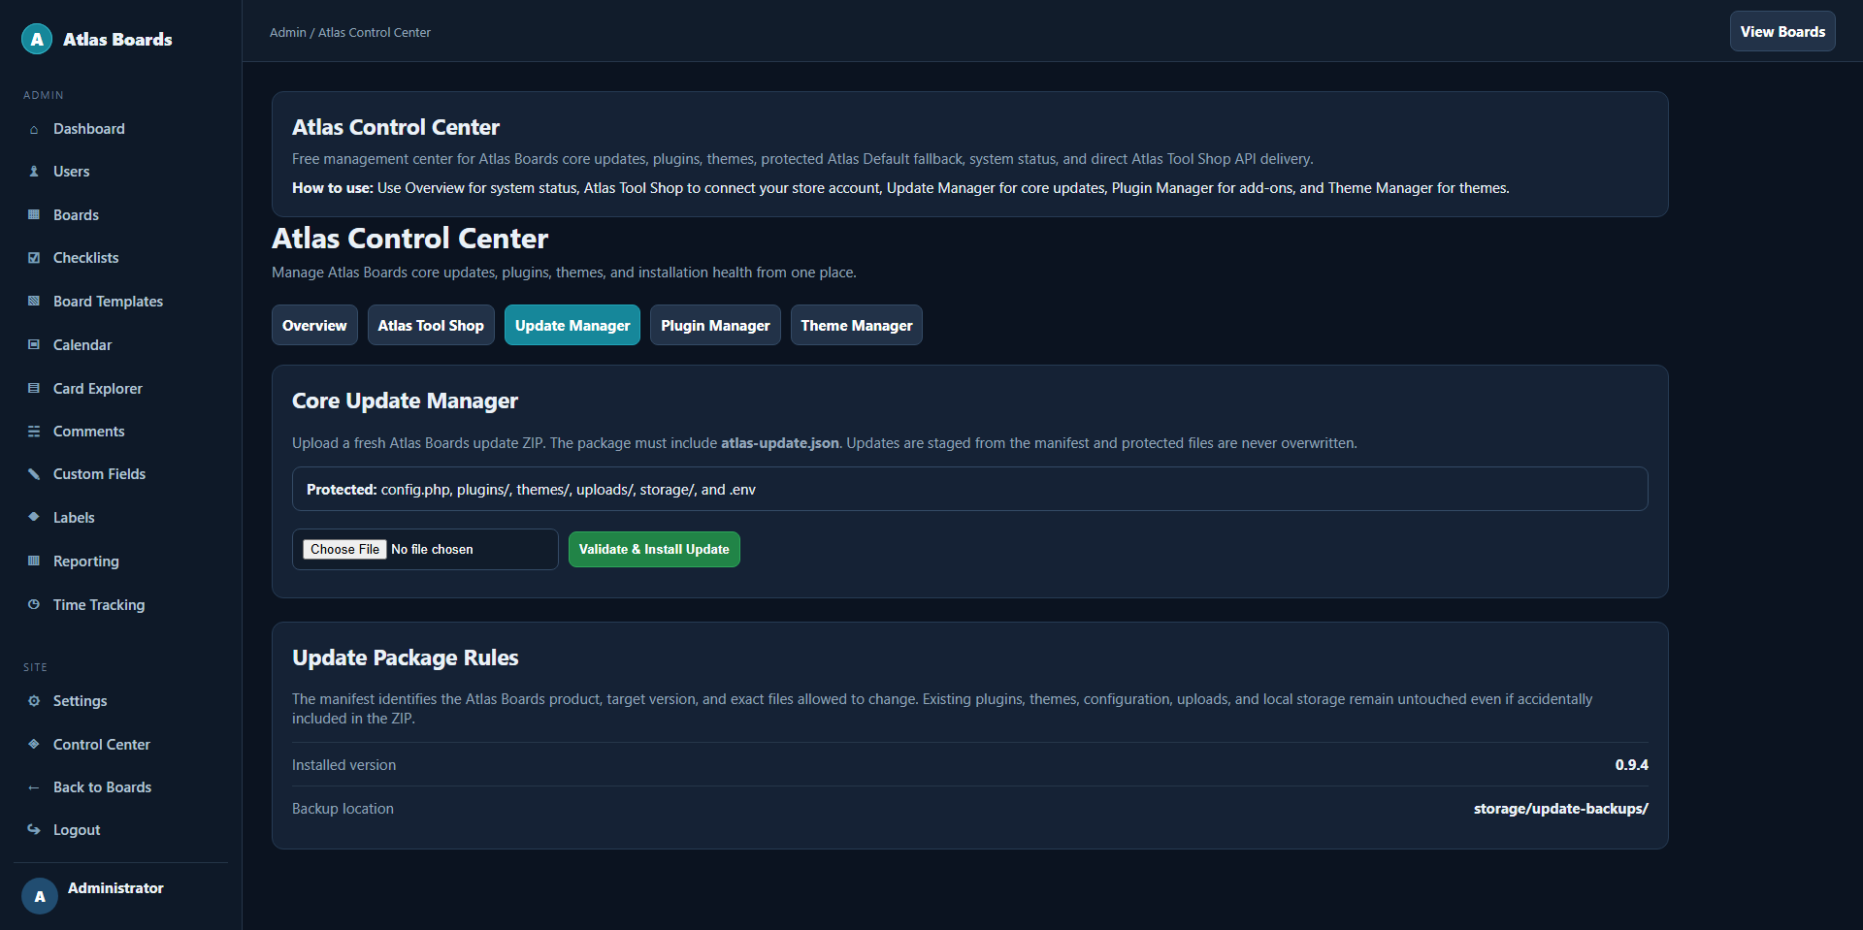The height and width of the screenshot is (930, 1863).
Task: Click the Labels tag icon
Action: coord(34,518)
